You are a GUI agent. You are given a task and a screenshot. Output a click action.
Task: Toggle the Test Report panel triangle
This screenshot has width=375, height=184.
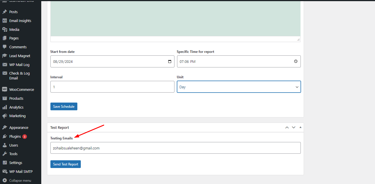pos(300,127)
